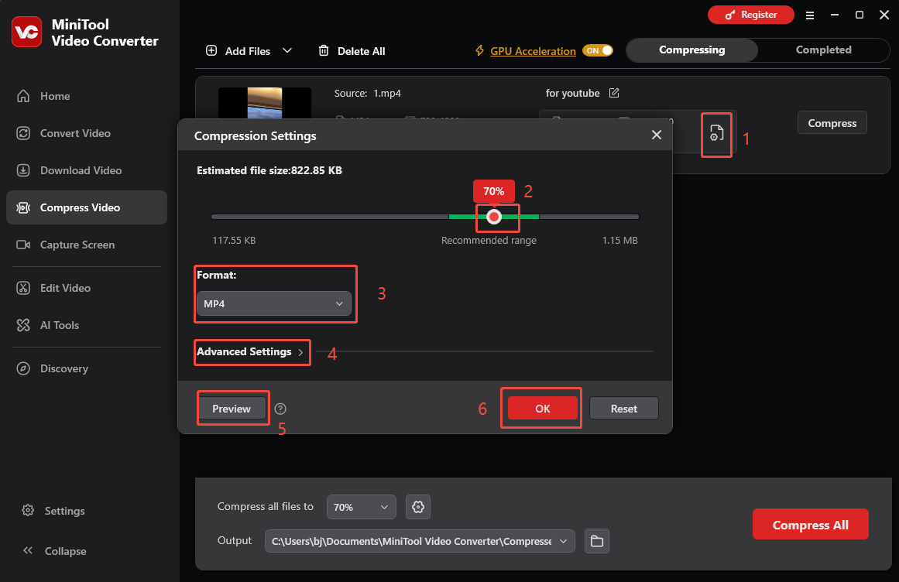Open compression settings file-gear icon
899x582 pixels.
pyautogui.click(x=717, y=133)
